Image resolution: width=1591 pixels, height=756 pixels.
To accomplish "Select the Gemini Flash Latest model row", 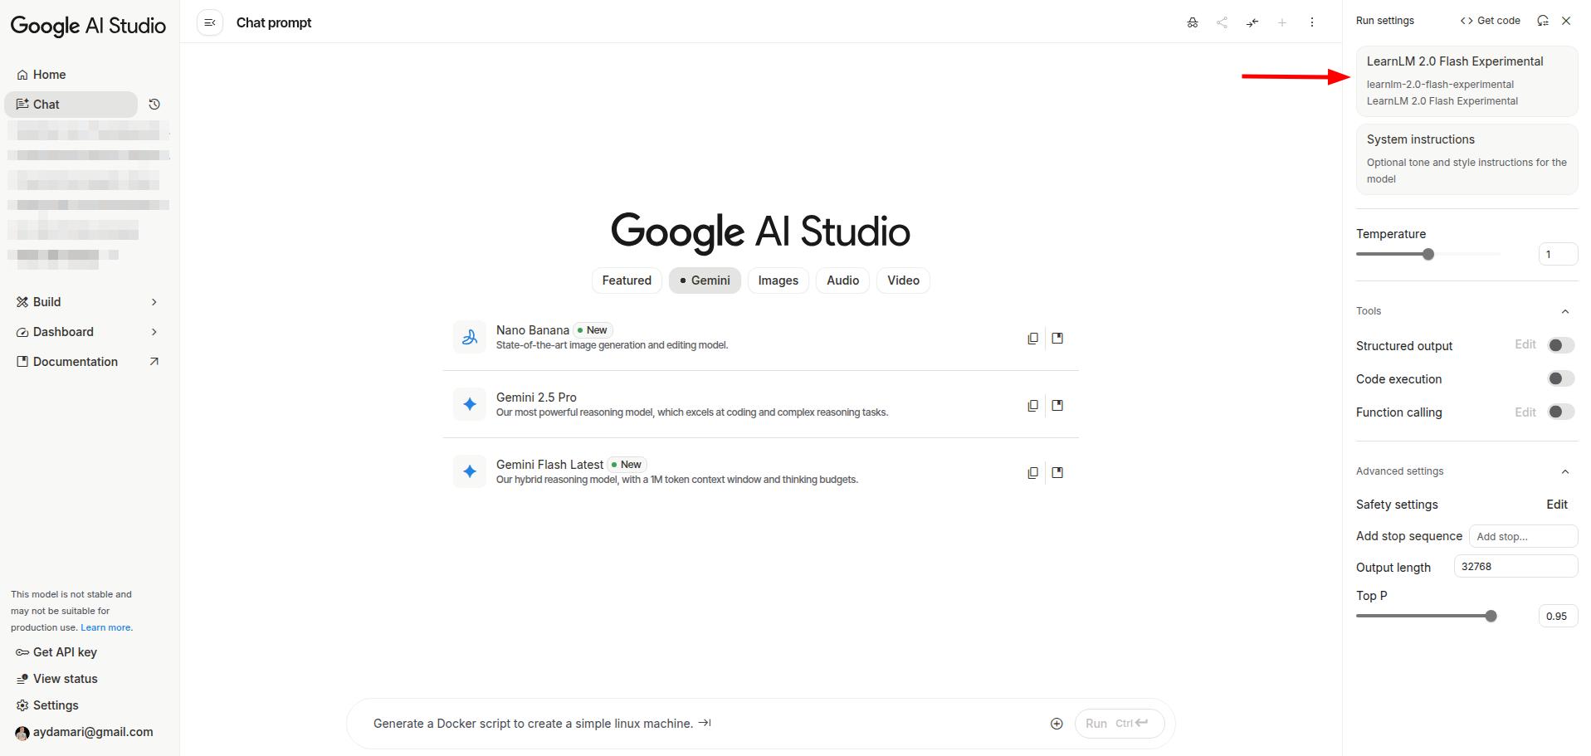I will click(x=760, y=471).
